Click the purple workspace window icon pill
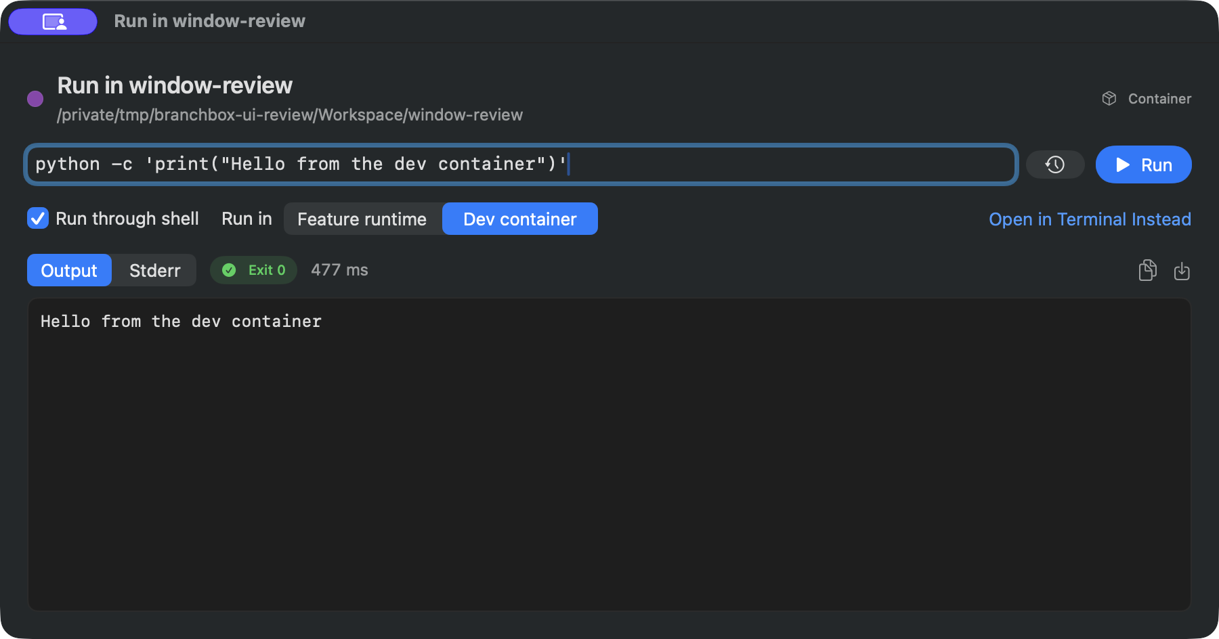Image resolution: width=1219 pixels, height=639 pixels. tap(53, 22)
